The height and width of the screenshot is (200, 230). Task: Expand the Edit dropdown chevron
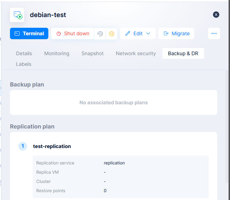(x=148, y=33)
